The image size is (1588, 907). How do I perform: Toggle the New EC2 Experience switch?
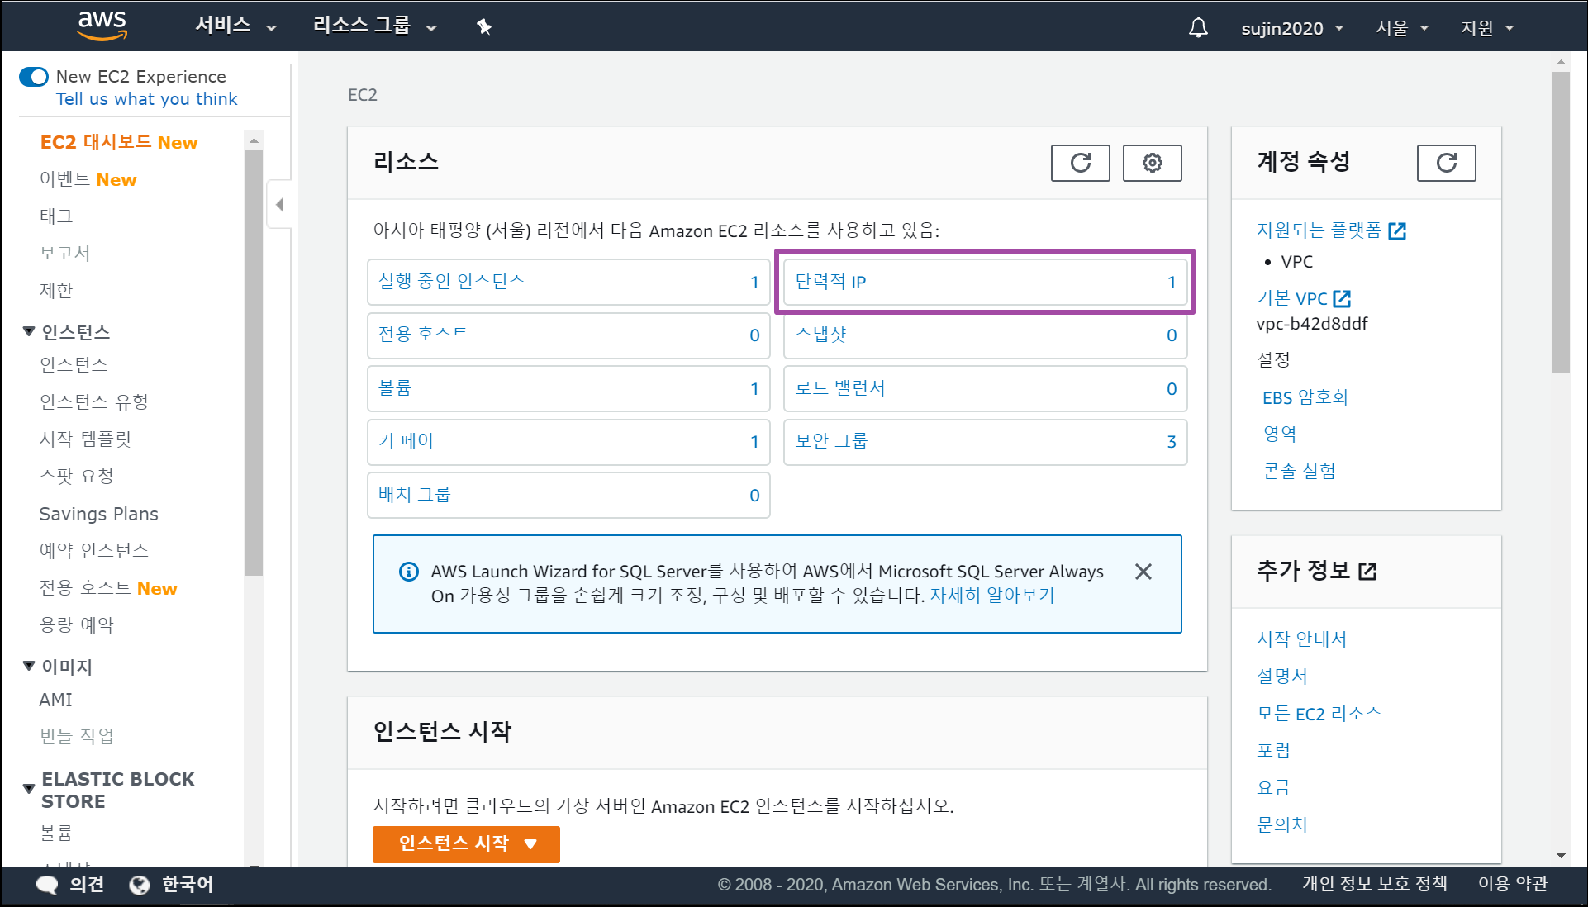(34, 77)
